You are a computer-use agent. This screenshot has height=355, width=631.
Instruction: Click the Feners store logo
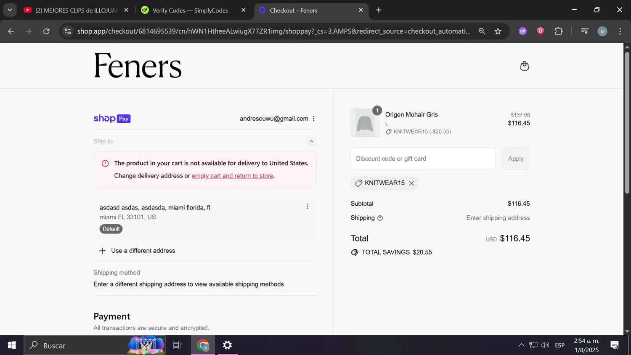(138, 66)
